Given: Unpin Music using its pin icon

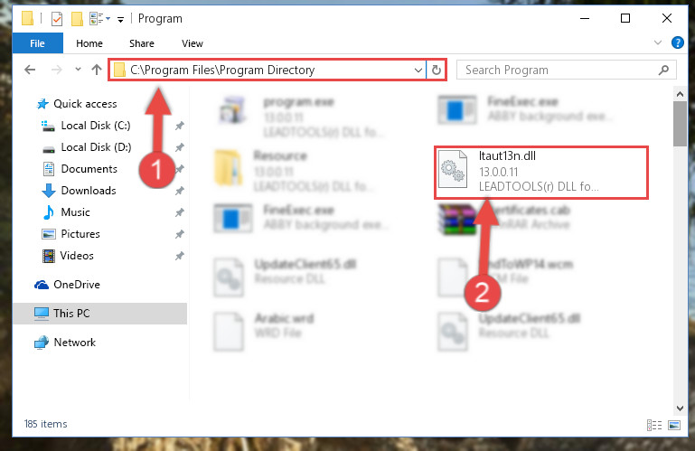Looking at the screenshot, I should click(x=180, y=212).
